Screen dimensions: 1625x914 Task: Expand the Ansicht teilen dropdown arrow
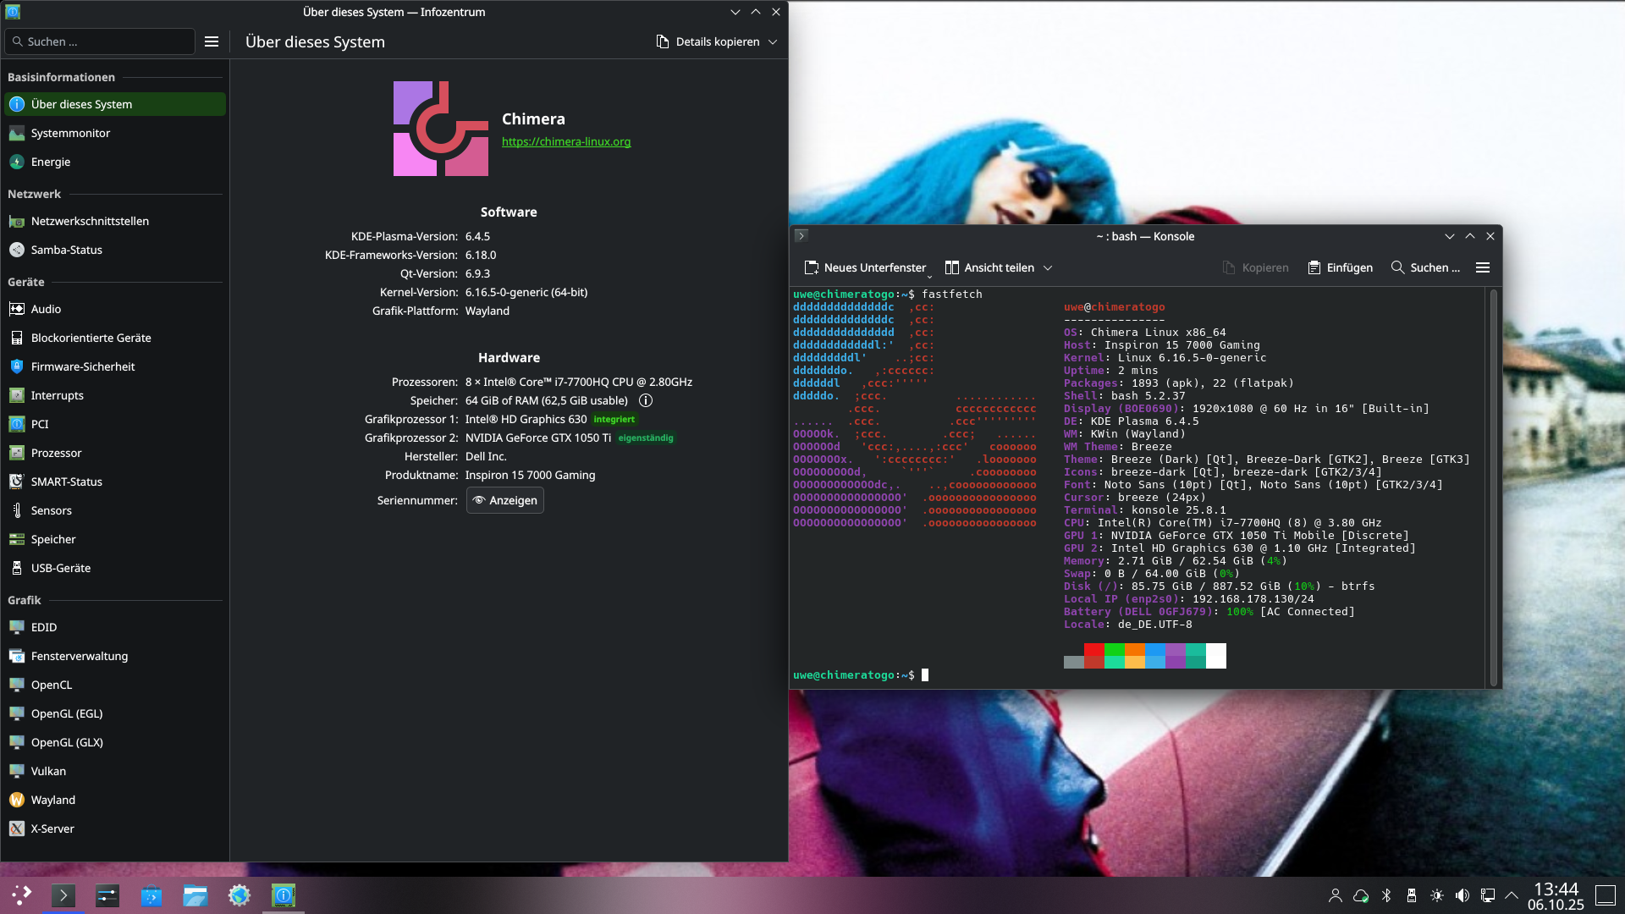tap(1048, 267)
